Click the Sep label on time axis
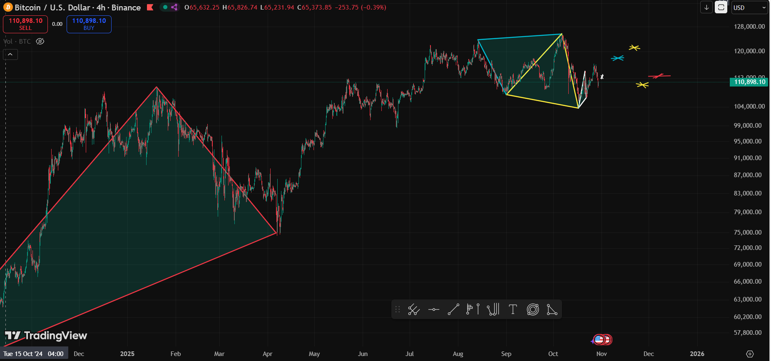Image resolution: width=771 pixels, height=361 pixels. [x=506, y=354]
